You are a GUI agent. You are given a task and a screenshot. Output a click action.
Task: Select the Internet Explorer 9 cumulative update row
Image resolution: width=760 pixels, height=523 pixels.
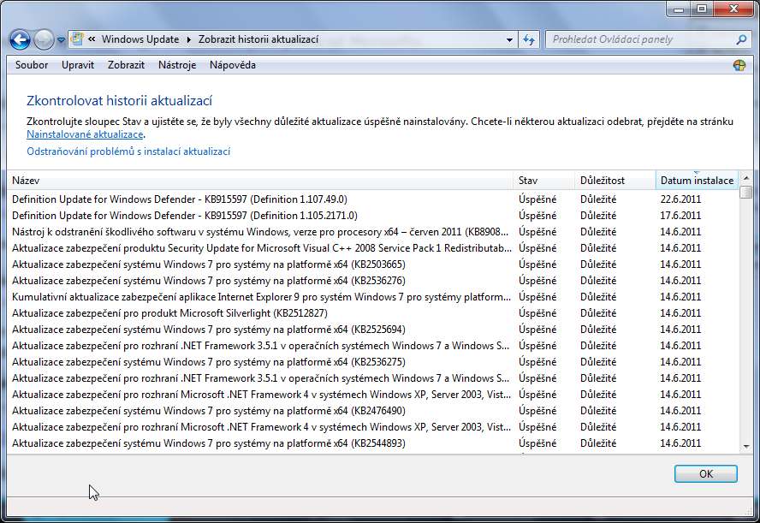(x=373, y=297)
